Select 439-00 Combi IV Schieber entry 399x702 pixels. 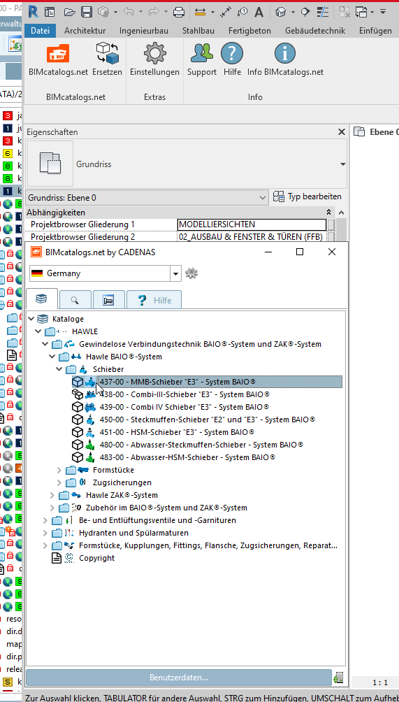(184, 407)
